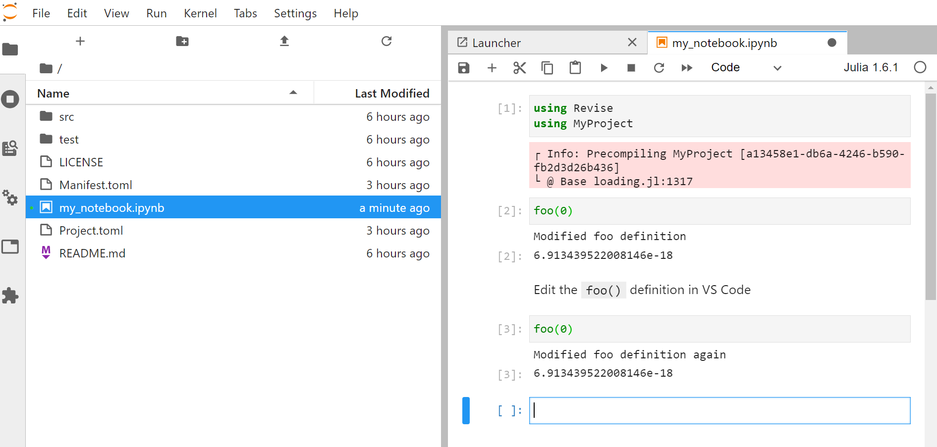Open Running Terminals and Kernels sidebar
The width and height of the screenshot is (937, 447).
[x=10, y=99]
